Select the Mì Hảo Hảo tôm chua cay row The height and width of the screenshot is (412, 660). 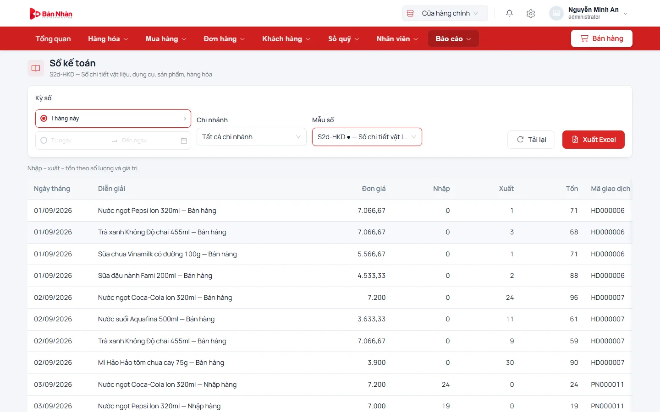coord(330,363)
